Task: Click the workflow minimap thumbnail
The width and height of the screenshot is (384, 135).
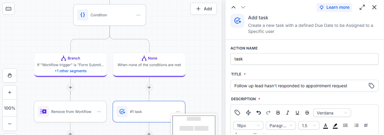Action: 194,125
